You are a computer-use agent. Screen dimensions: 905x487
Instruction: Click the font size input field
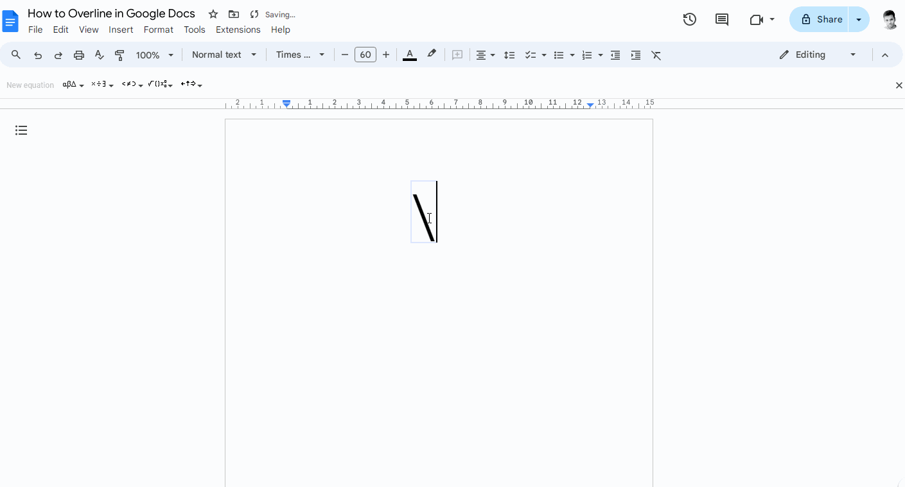pyautogui.click(x=365, y=55)
